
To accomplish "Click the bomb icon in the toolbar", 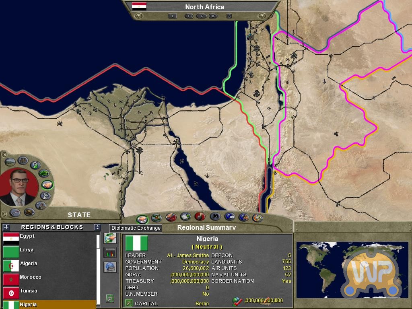I will tap(200, 217).
